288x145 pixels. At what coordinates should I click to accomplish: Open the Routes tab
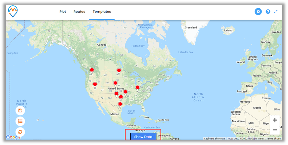(x=79, y=12)
